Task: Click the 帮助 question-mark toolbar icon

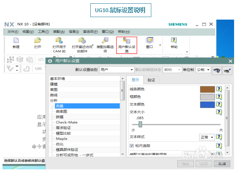Action: [174, 40]
